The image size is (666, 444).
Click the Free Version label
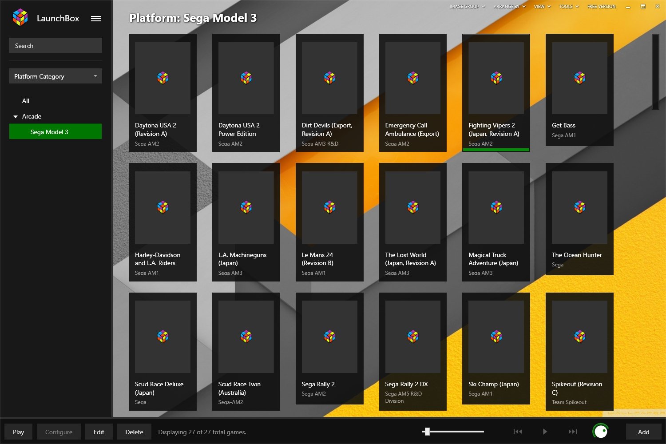coord(602,7)
